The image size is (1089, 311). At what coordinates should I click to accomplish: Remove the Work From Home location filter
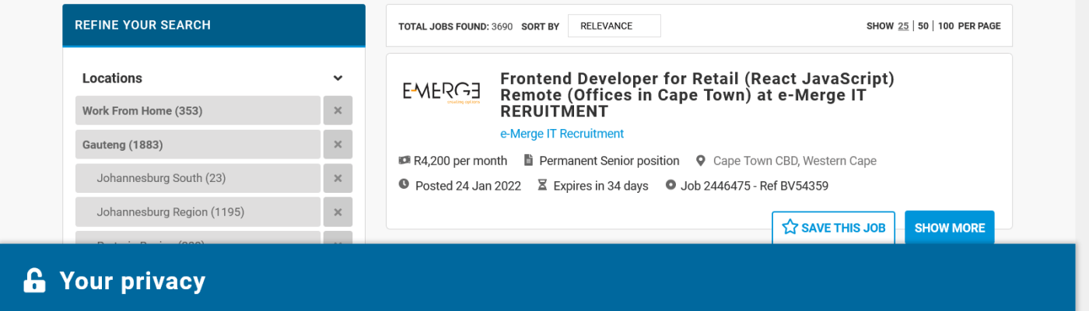pos(338,110)
